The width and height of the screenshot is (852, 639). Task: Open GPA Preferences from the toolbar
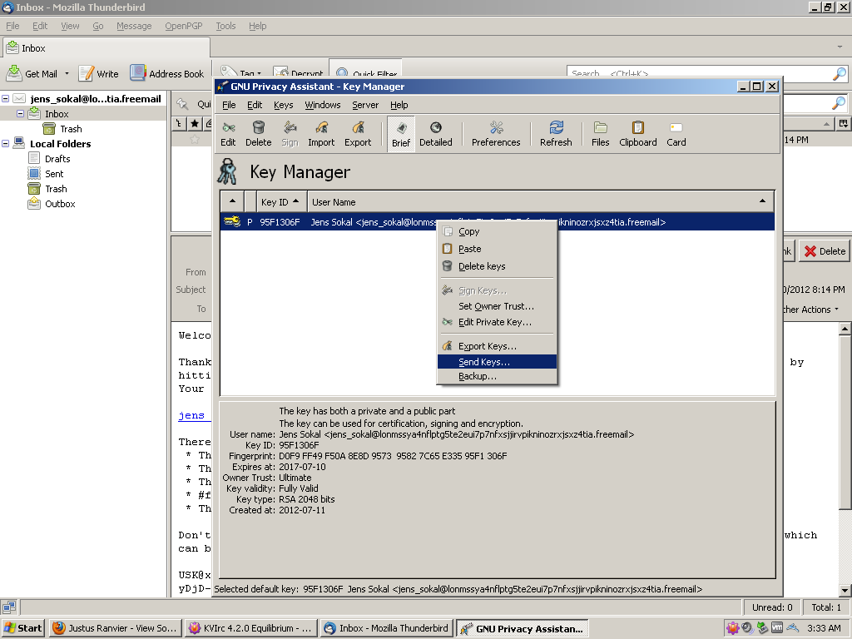pyautogui.click(x=496, y=134)
